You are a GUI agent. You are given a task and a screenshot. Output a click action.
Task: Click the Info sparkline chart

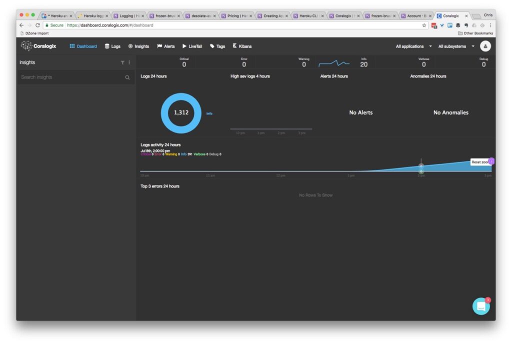click(x=334, y=63)
